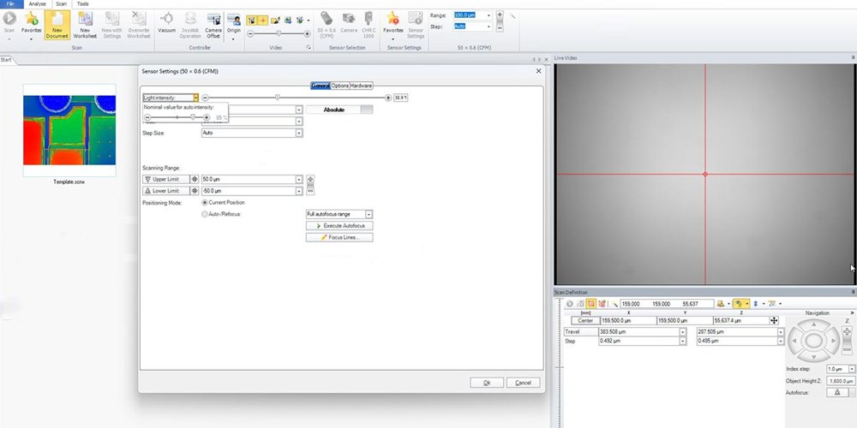Click navigation pad up arrow

coord(814,324)
